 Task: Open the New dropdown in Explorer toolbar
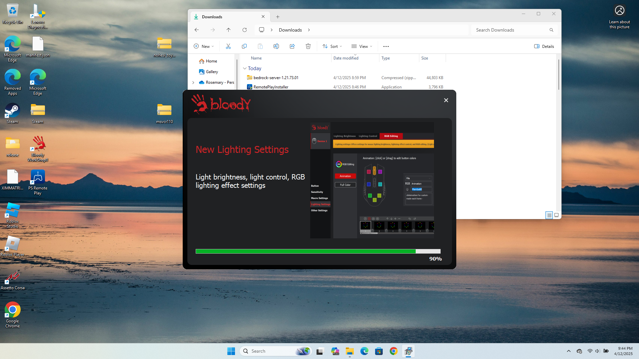point(204,46)
